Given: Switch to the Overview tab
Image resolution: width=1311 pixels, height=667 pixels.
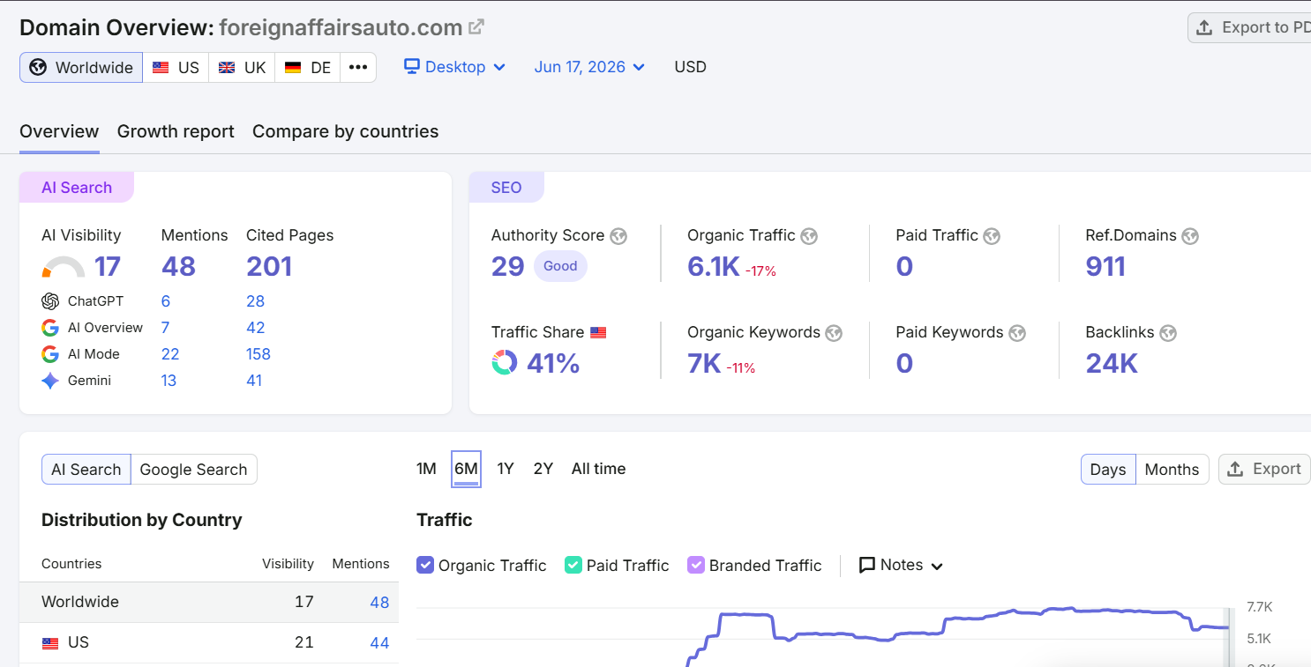Looking at the screenshot, I should 59,131.
